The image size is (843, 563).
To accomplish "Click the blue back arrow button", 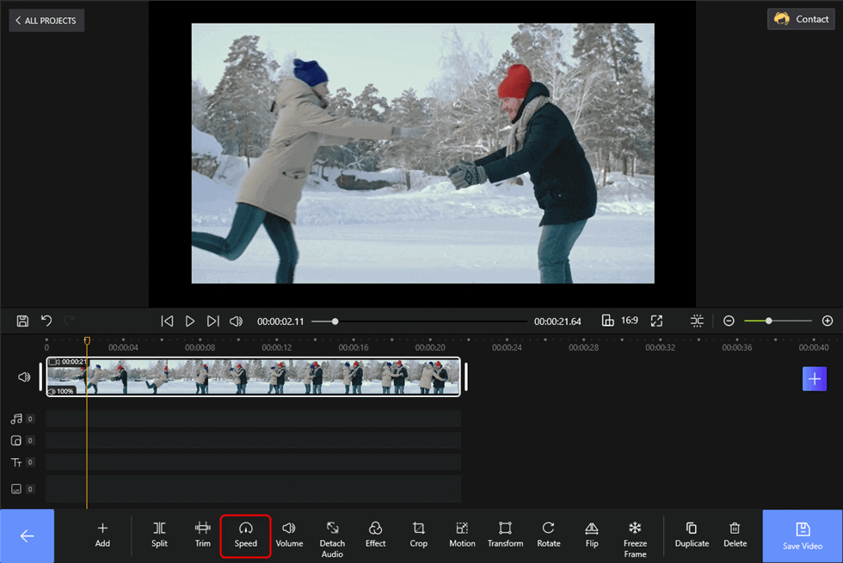I will coord(27,536).
